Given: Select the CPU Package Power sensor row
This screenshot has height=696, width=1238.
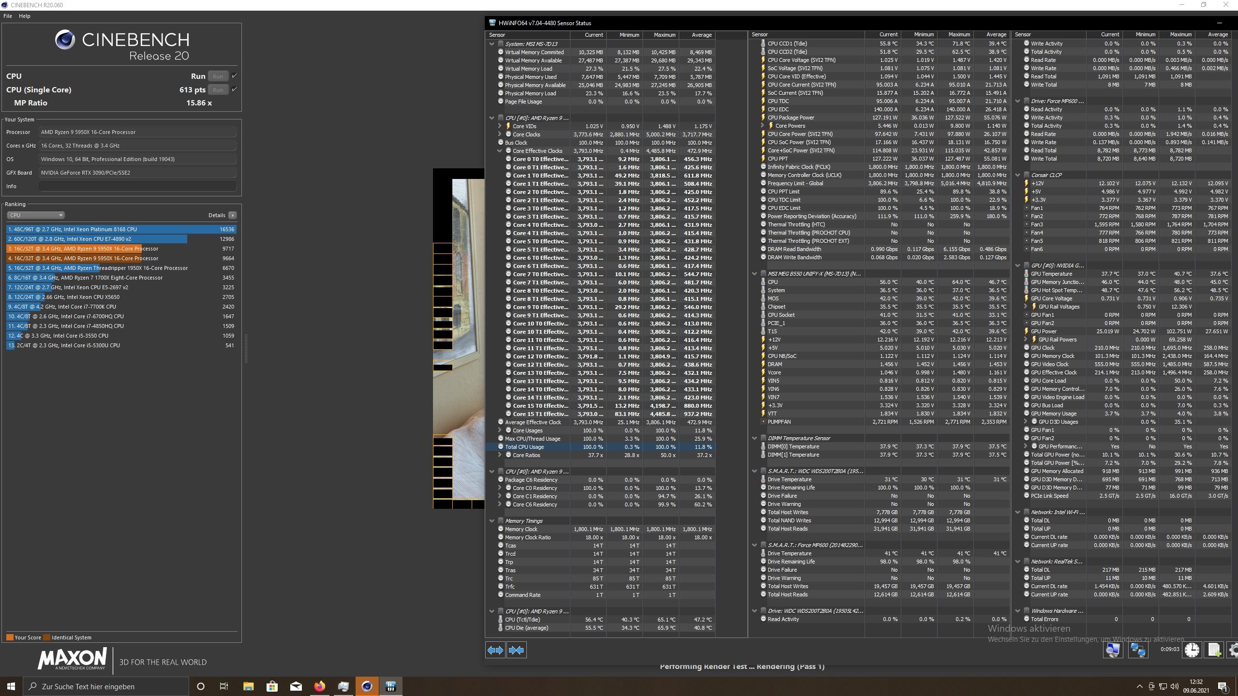Looking at the screenshot, I should coord(879,118).
